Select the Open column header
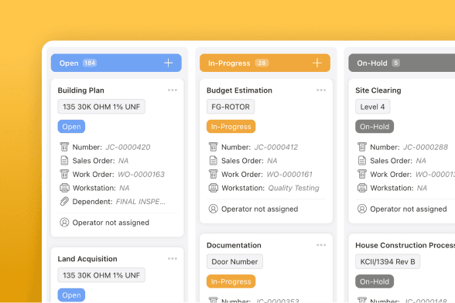 [116, 63]
